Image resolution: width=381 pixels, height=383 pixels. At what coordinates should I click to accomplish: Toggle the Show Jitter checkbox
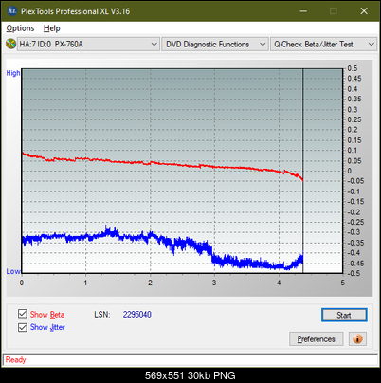(x=23, y=327)
